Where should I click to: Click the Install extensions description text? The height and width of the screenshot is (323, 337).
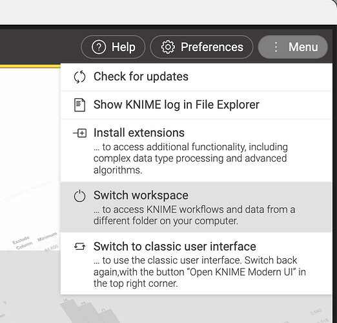tap(190, 159)
